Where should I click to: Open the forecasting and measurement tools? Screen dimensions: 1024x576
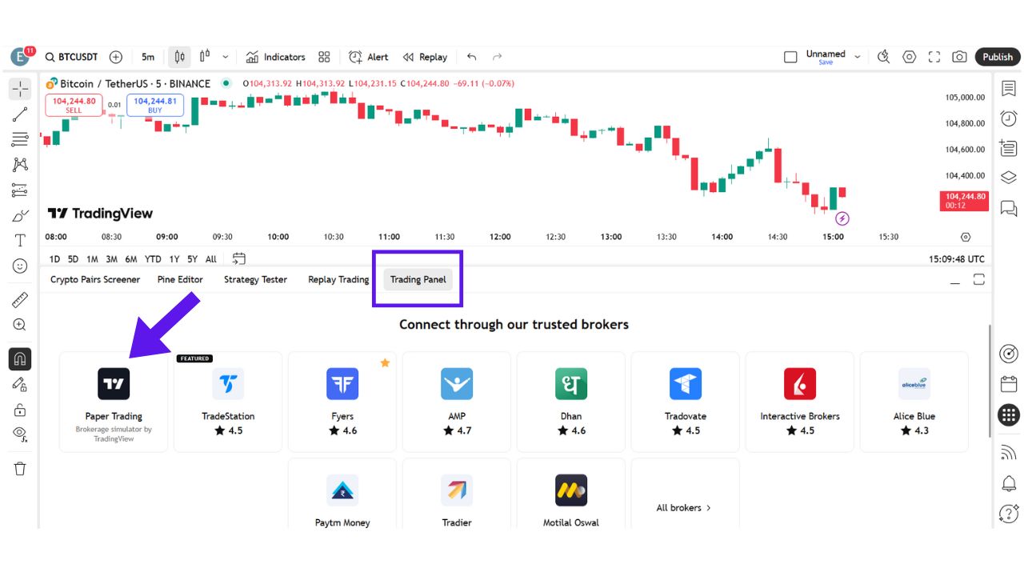(20, 190)
